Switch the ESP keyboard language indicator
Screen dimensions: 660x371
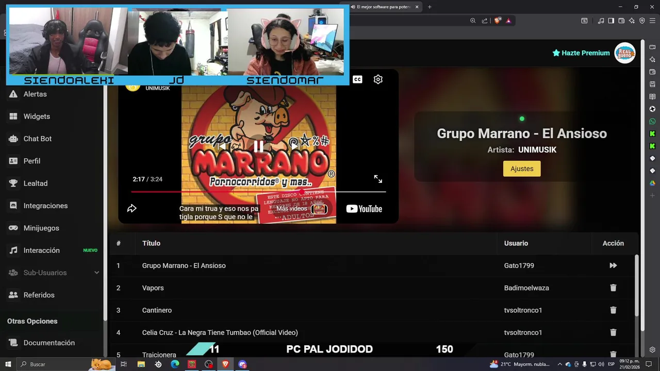[612, 364]
